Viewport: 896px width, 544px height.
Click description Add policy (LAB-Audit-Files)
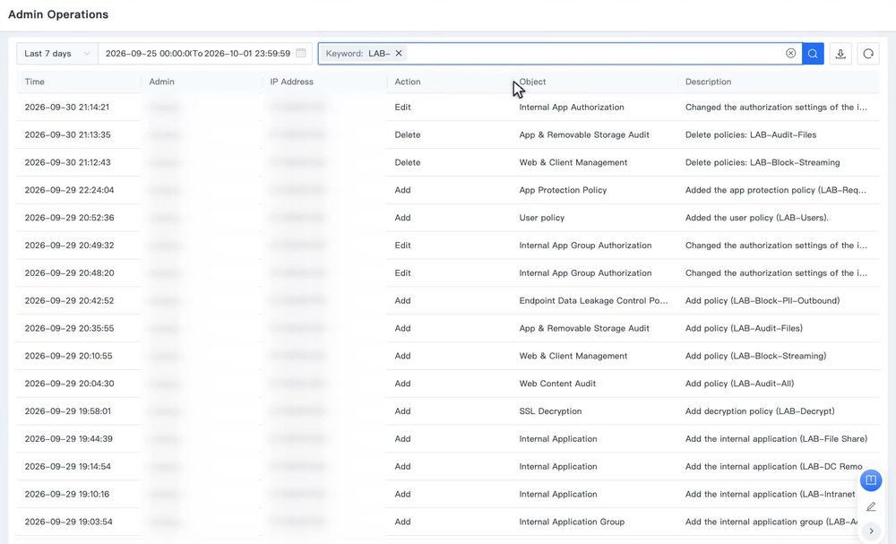[x=744, y=328]
